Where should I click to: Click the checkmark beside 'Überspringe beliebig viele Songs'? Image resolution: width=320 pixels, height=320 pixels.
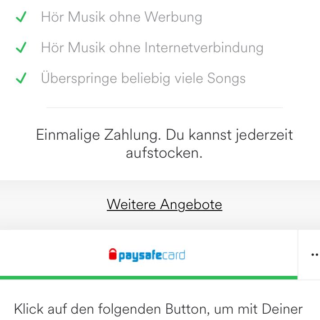pos(21,78)
